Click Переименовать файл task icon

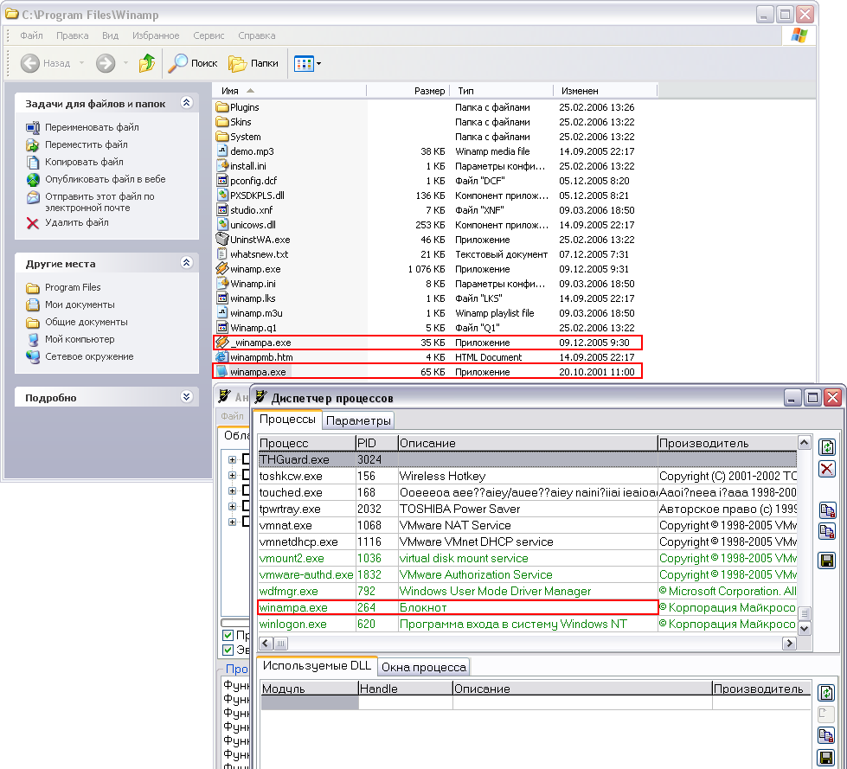pos(33,127)
